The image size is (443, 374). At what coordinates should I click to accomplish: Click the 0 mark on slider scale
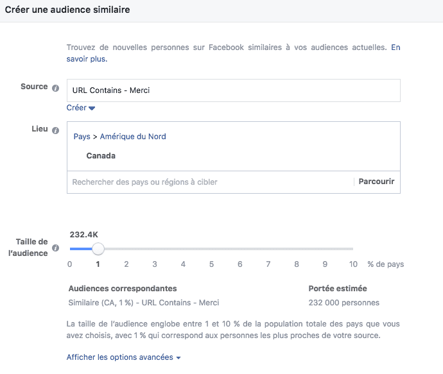tap(69, 264)
